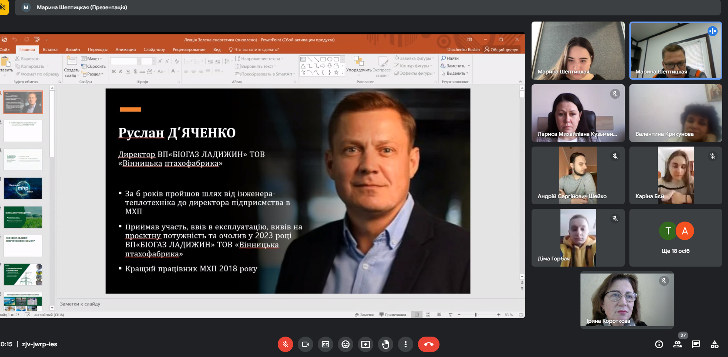Viewport: 728px width, 357px height.
Task: Switch to reading view icon
Action: point(439,315)
